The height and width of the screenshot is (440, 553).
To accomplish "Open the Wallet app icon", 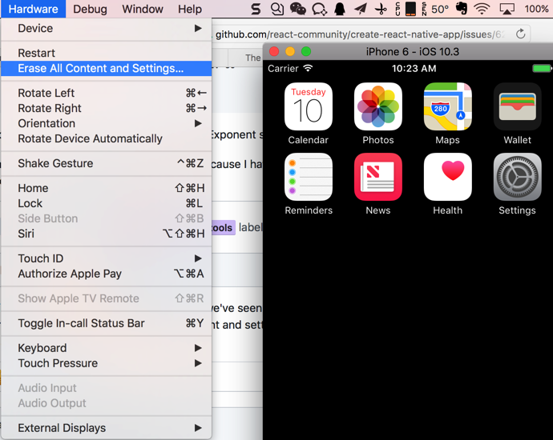I will click(518, 106).
